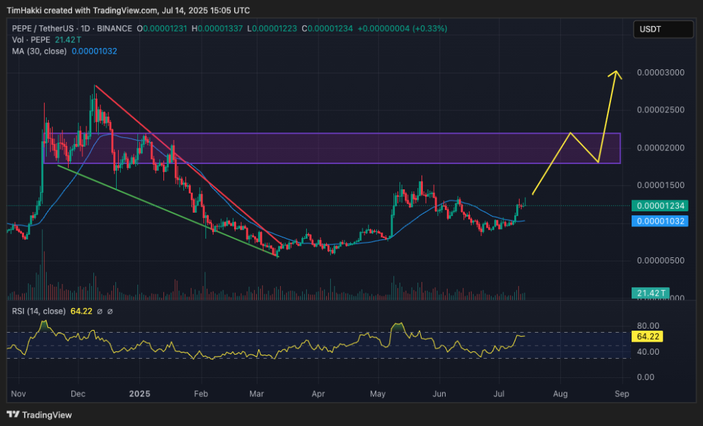Click the 2025 label on the time axis
Image resolution: width=703 pixels, height=426 pixels.
tap(139, 394)
